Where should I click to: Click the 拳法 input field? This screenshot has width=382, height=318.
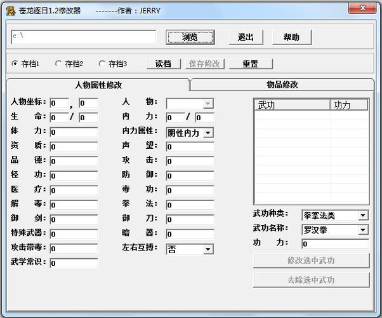pyautogui.click(x=190, y=205)
